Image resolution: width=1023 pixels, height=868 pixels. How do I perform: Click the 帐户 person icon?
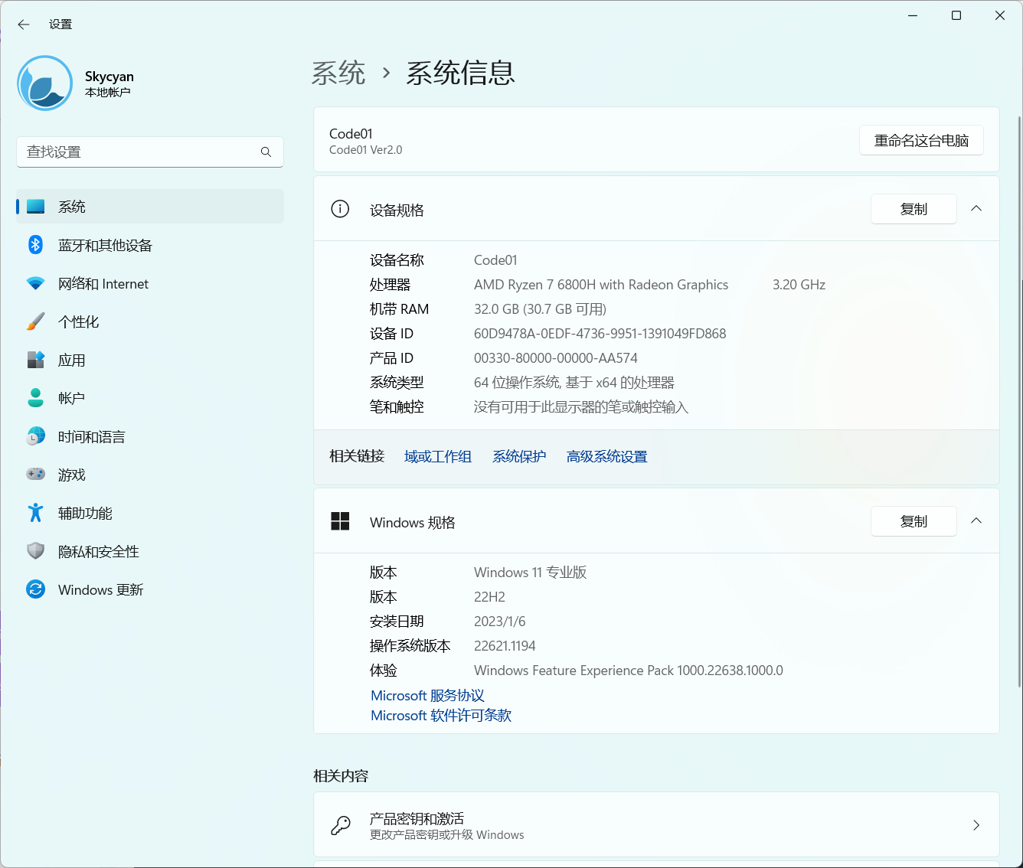(x=36, y=398)
